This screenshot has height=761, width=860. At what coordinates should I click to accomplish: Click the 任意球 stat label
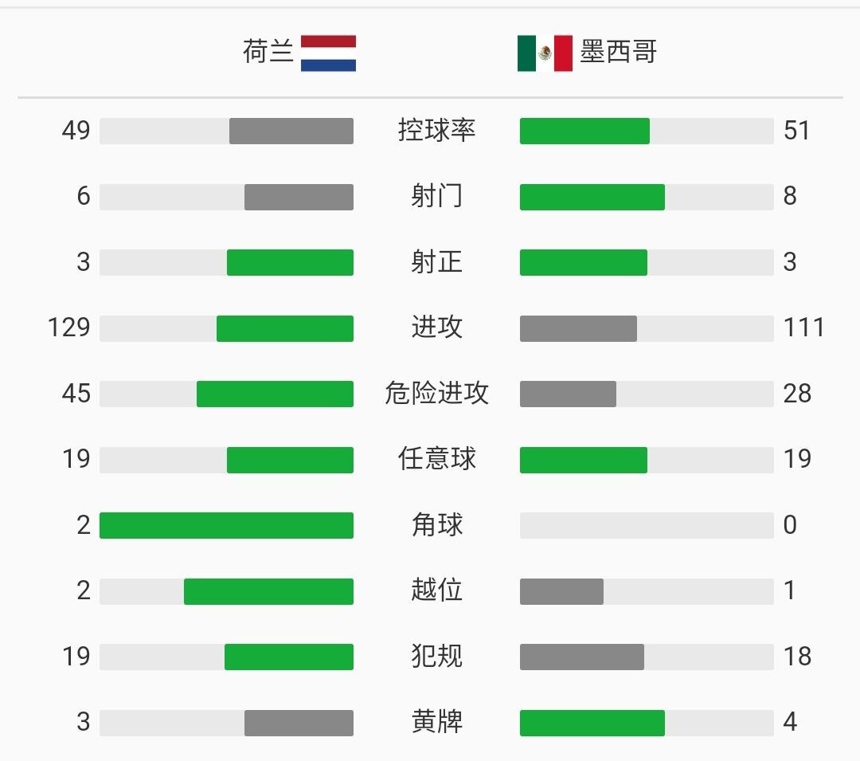click(436, 459)
